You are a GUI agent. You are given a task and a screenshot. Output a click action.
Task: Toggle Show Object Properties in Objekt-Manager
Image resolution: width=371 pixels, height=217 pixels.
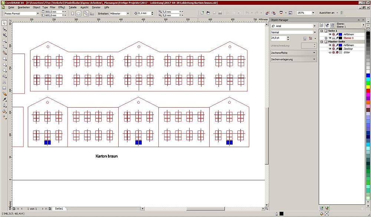(x=321, y=25)
